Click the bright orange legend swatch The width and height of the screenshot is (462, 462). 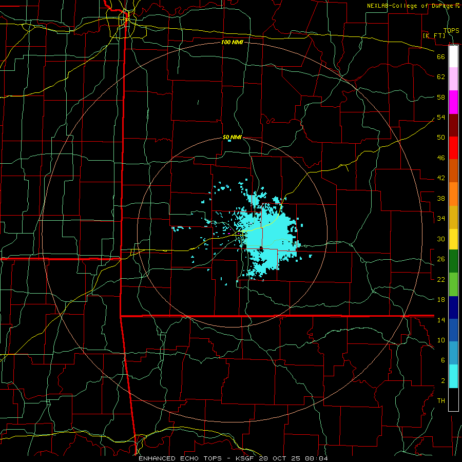pyautogui.click(x=453, y=194)
